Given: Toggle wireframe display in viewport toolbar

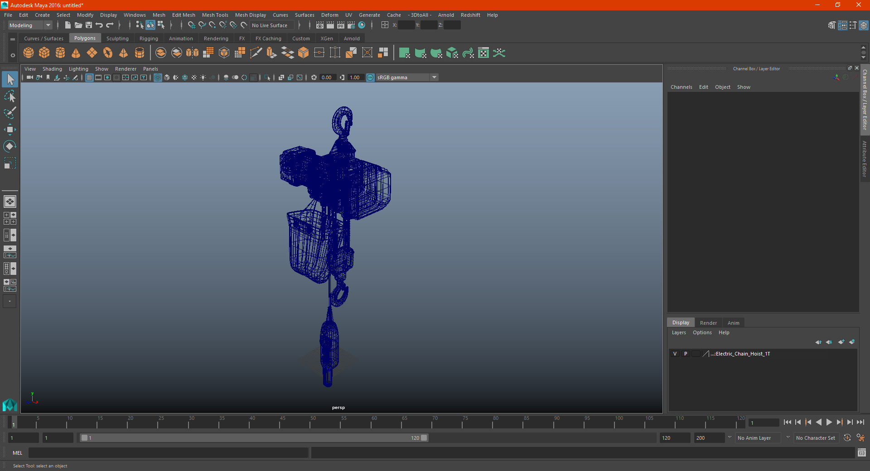Looking at the screenshot, I should click(158, 77).
